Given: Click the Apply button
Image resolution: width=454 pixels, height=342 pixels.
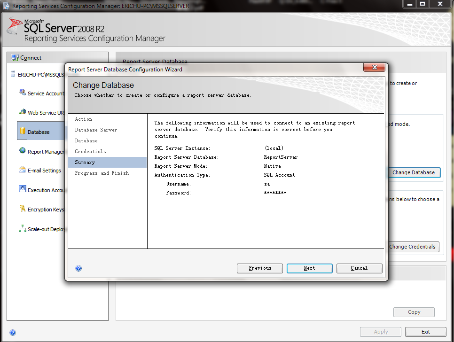Looking at the screenshot, I should pos(381,332).
